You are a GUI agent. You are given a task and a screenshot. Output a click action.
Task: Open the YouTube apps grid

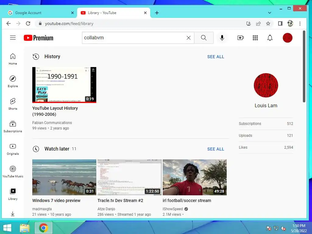point(255,38)
